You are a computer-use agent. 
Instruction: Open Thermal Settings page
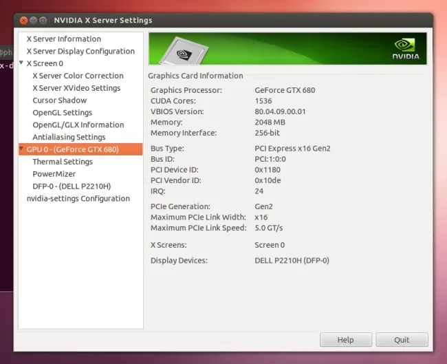tap(63, 162)
